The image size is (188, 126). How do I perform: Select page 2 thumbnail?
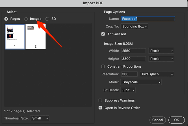(35, 36)
